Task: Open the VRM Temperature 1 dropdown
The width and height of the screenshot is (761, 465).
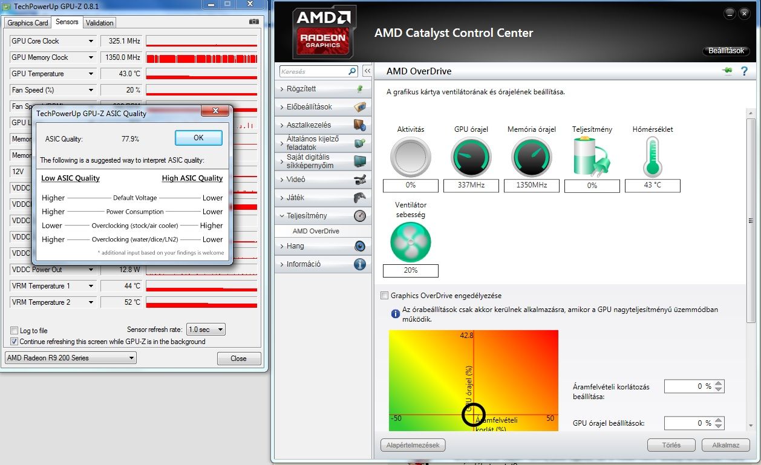Action: [91, 286]
